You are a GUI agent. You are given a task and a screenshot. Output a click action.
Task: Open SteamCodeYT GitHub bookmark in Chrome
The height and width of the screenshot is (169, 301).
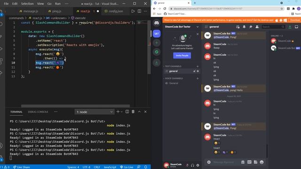coord(175,14)
